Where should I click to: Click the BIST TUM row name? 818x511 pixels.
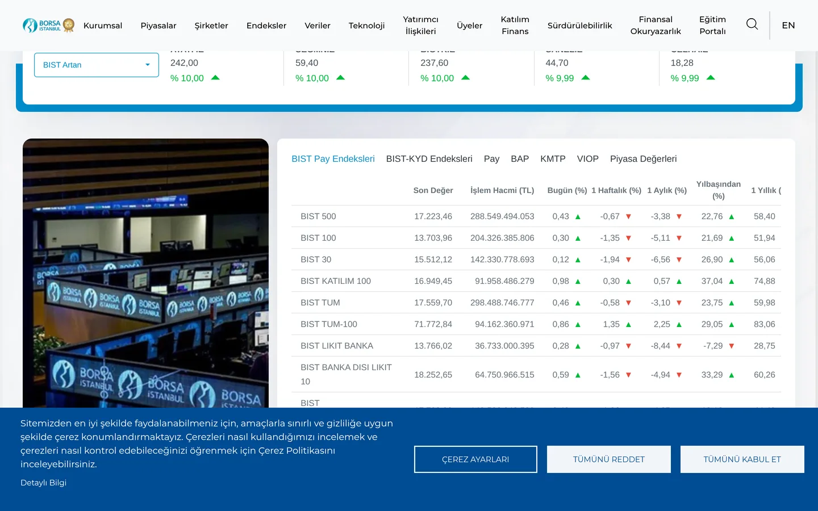click(320, 303)
